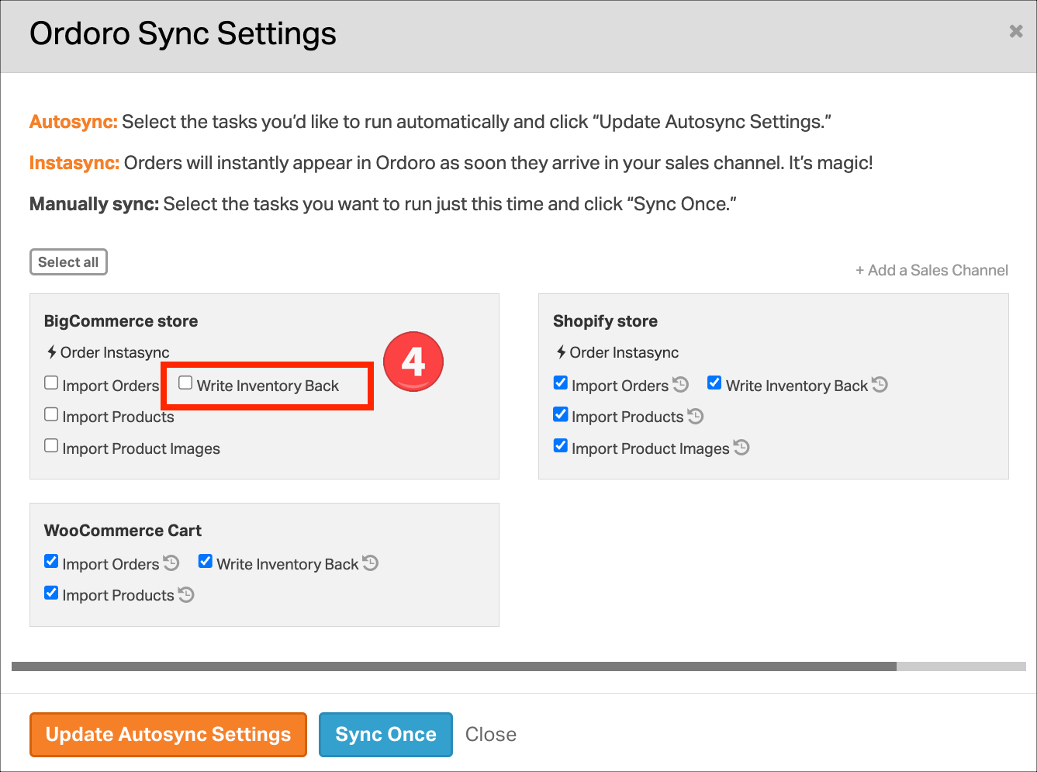
Task: Tick BigCommerce Import Products checkbox
Action: pos(51,414)
